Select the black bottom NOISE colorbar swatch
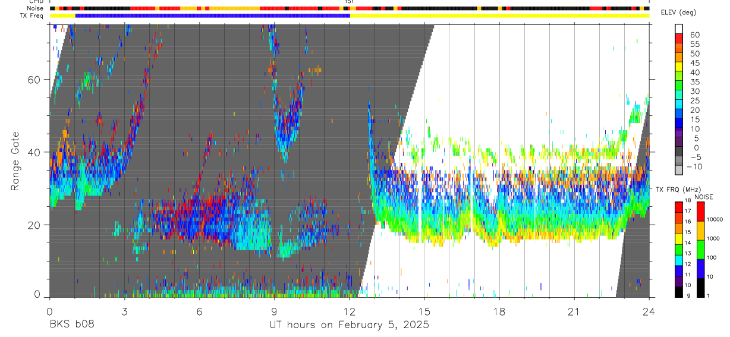Viewport: 730px width, 337px height. click(700, 287)
